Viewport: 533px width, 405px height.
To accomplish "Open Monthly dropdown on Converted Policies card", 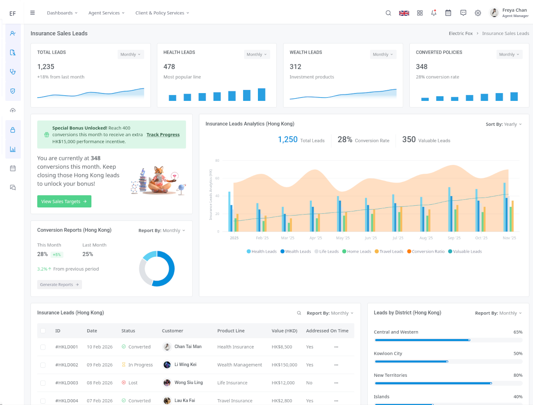I will [x=509, y=54].
